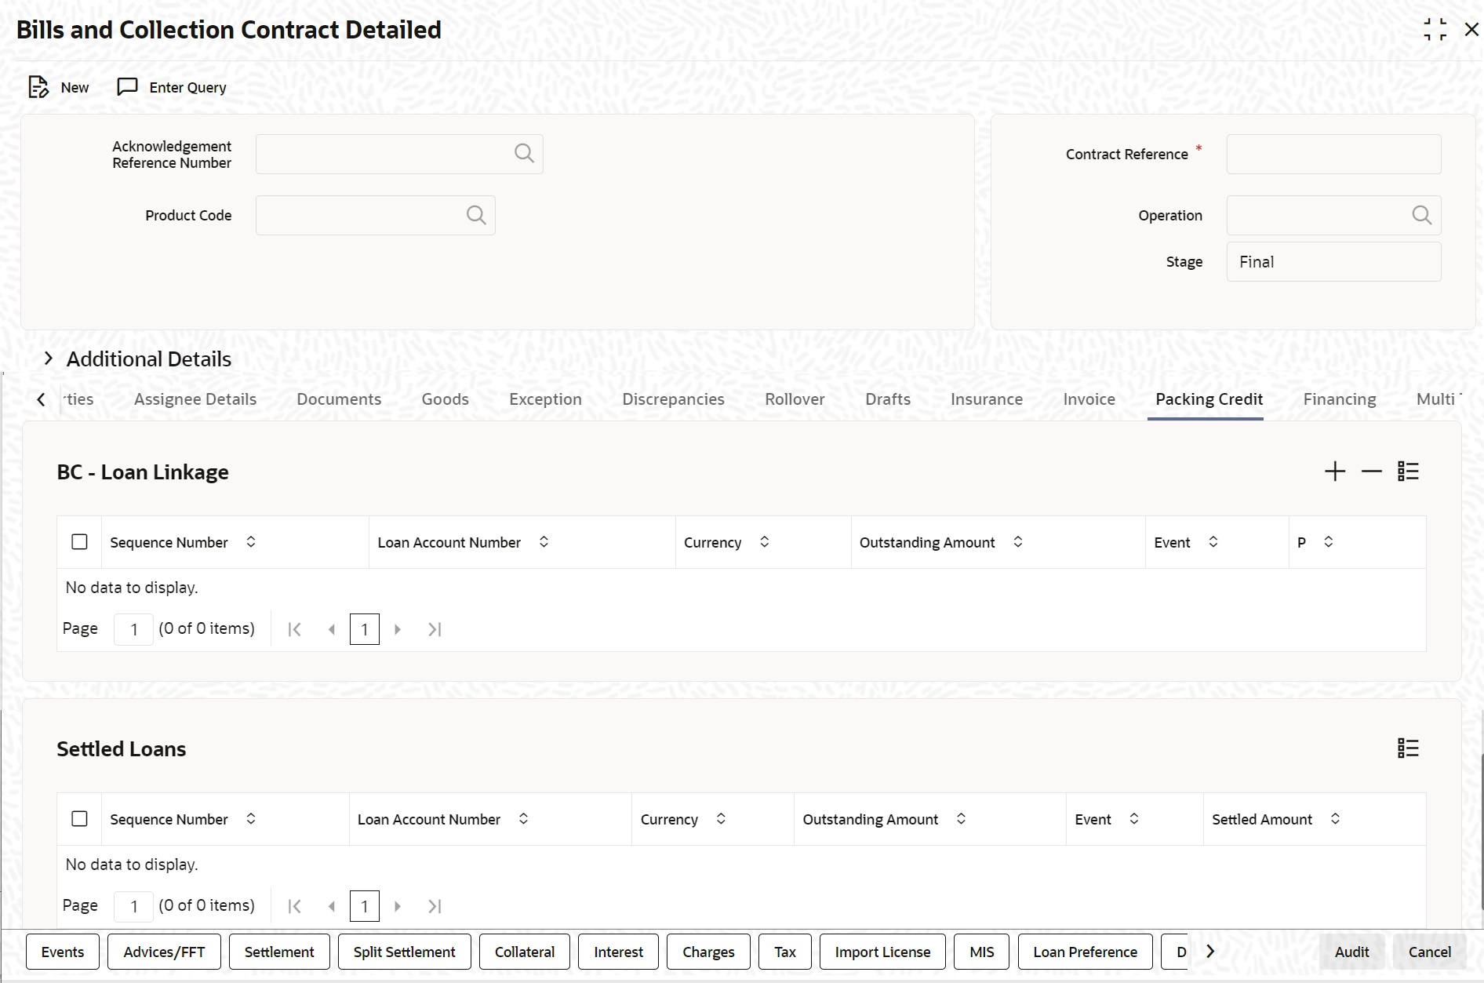Screen dimensions: 1484x983
Task: Add row to BC - Loan Linkage
Action: [1335, 471]
